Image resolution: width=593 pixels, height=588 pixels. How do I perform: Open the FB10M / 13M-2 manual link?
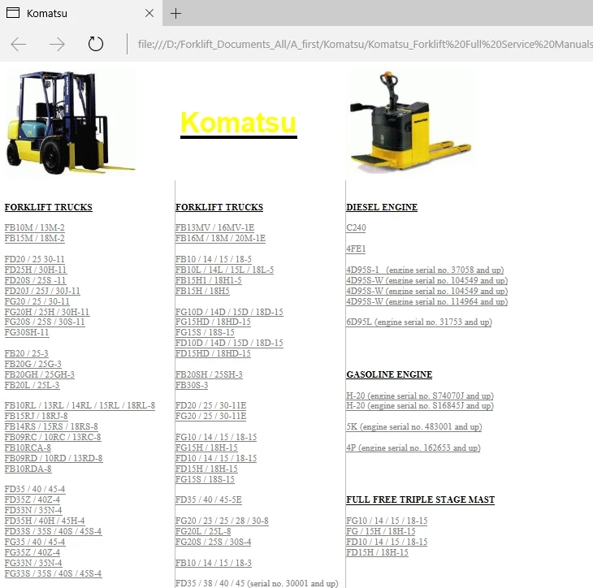click(x=34, y=227)
